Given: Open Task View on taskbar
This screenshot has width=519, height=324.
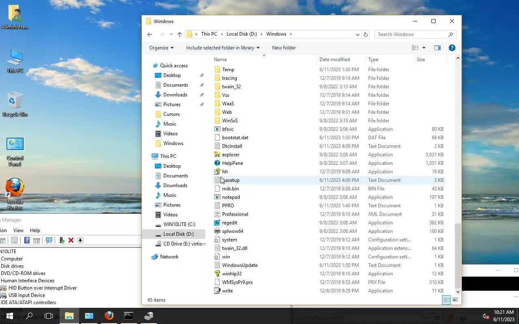Looking at the screenshot, I should point(49,316).
